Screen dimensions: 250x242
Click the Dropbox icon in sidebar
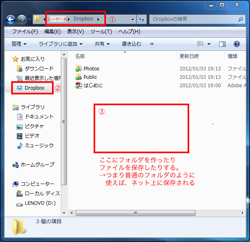point(20,88)
